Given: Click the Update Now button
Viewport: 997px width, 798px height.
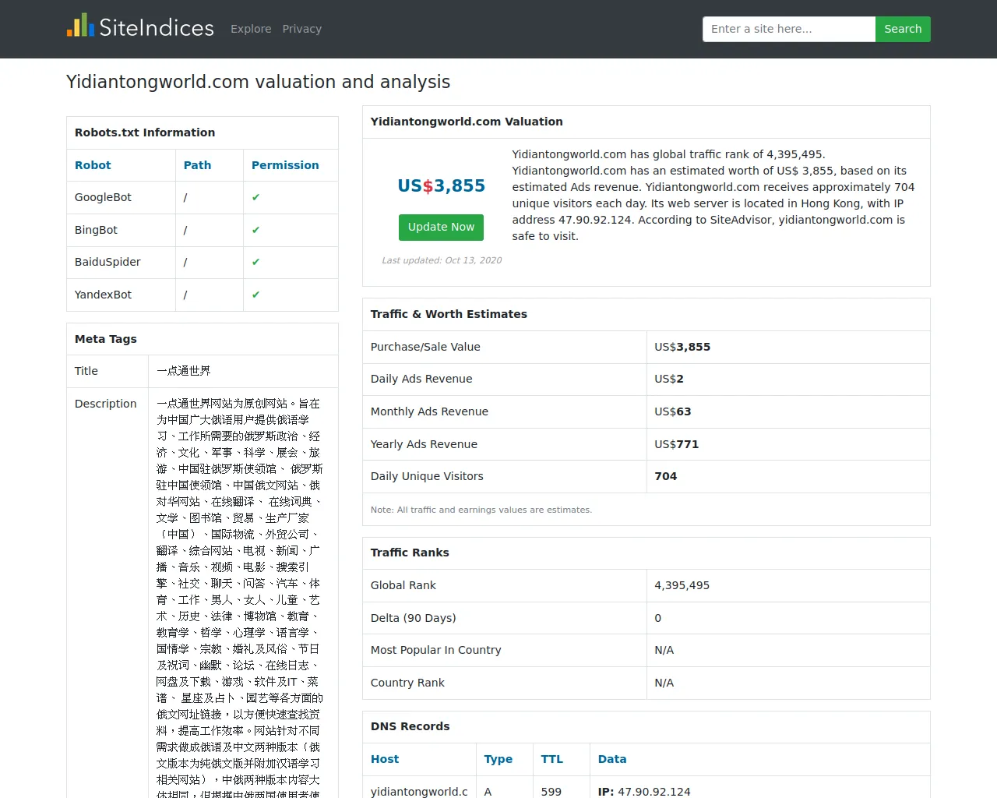Looking at the screenshot, I should (441, 227).
